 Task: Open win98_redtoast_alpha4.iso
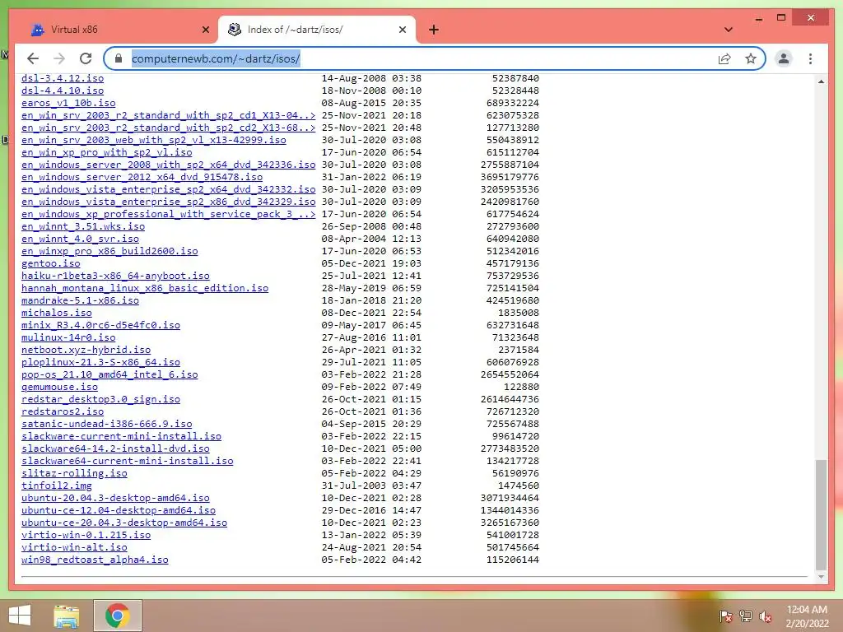point(95,560)
